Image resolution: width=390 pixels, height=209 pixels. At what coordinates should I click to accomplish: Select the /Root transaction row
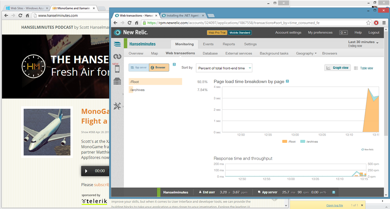pos(168,82)
